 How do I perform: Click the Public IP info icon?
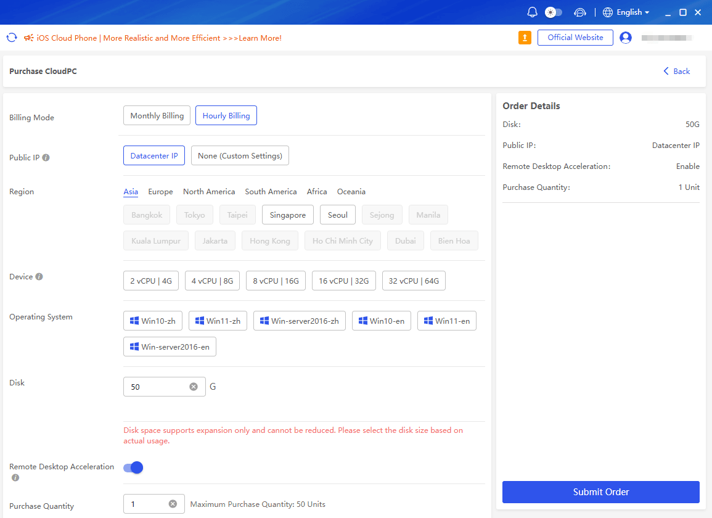(x=46, y=158)
